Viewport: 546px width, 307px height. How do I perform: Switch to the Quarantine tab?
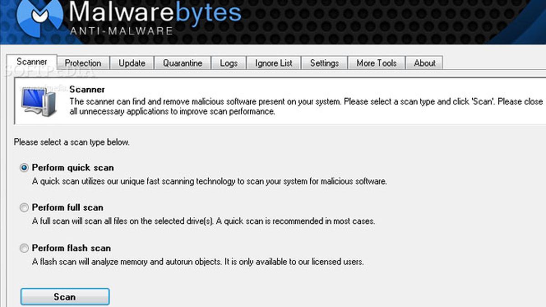click(182, 63)
